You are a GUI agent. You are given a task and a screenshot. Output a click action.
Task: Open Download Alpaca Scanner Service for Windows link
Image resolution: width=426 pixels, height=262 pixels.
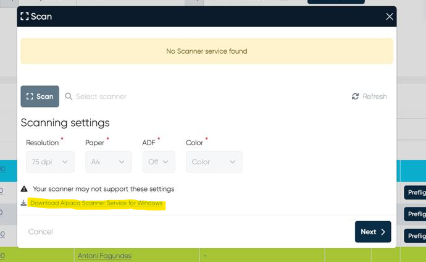96,203
